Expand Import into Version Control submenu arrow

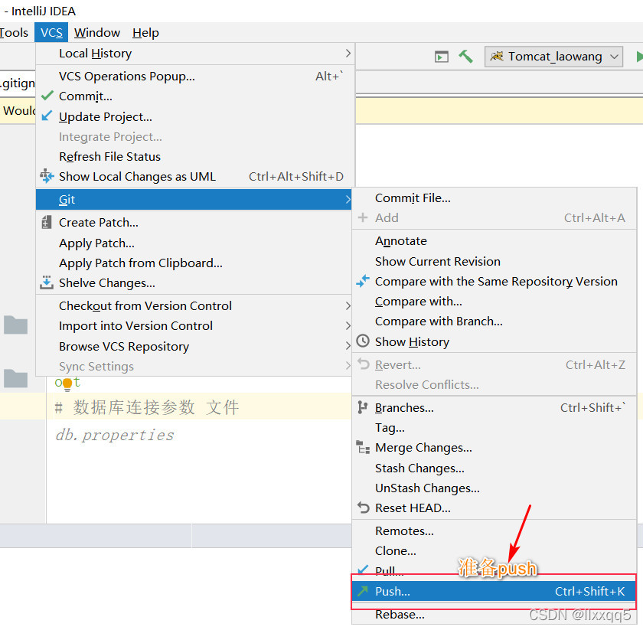[x=348, y=325]
